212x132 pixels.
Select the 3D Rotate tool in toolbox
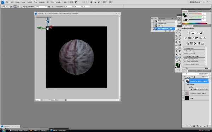point(176,57)
